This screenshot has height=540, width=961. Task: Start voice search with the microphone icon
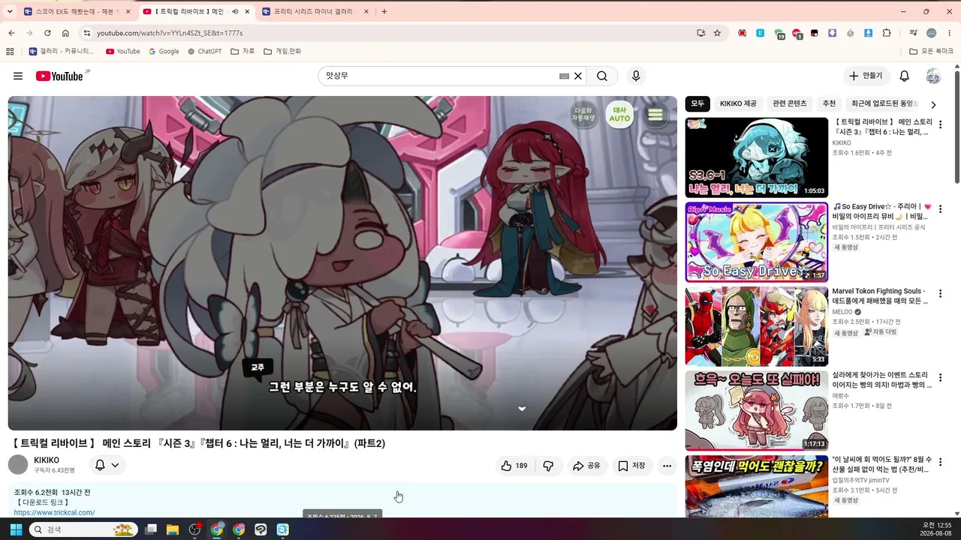(x=636, y=76)
